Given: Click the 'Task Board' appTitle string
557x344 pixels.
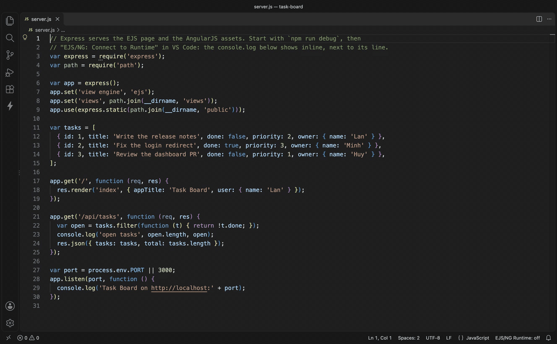Looking at the screenshot, I should click(x=189, y=190).
